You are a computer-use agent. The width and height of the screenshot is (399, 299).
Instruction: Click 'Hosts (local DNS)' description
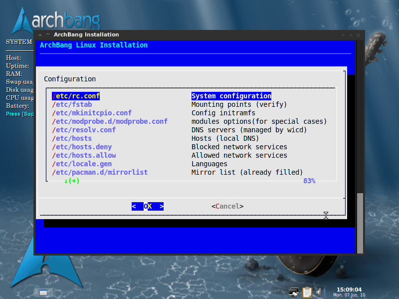225,138
